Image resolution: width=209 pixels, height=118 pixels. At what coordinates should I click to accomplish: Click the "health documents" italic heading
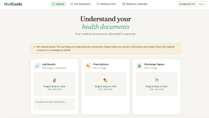click(106, 27)
